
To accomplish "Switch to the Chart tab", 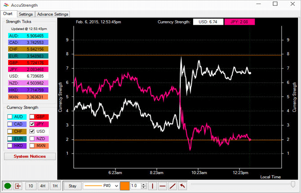I will (8, 14).
